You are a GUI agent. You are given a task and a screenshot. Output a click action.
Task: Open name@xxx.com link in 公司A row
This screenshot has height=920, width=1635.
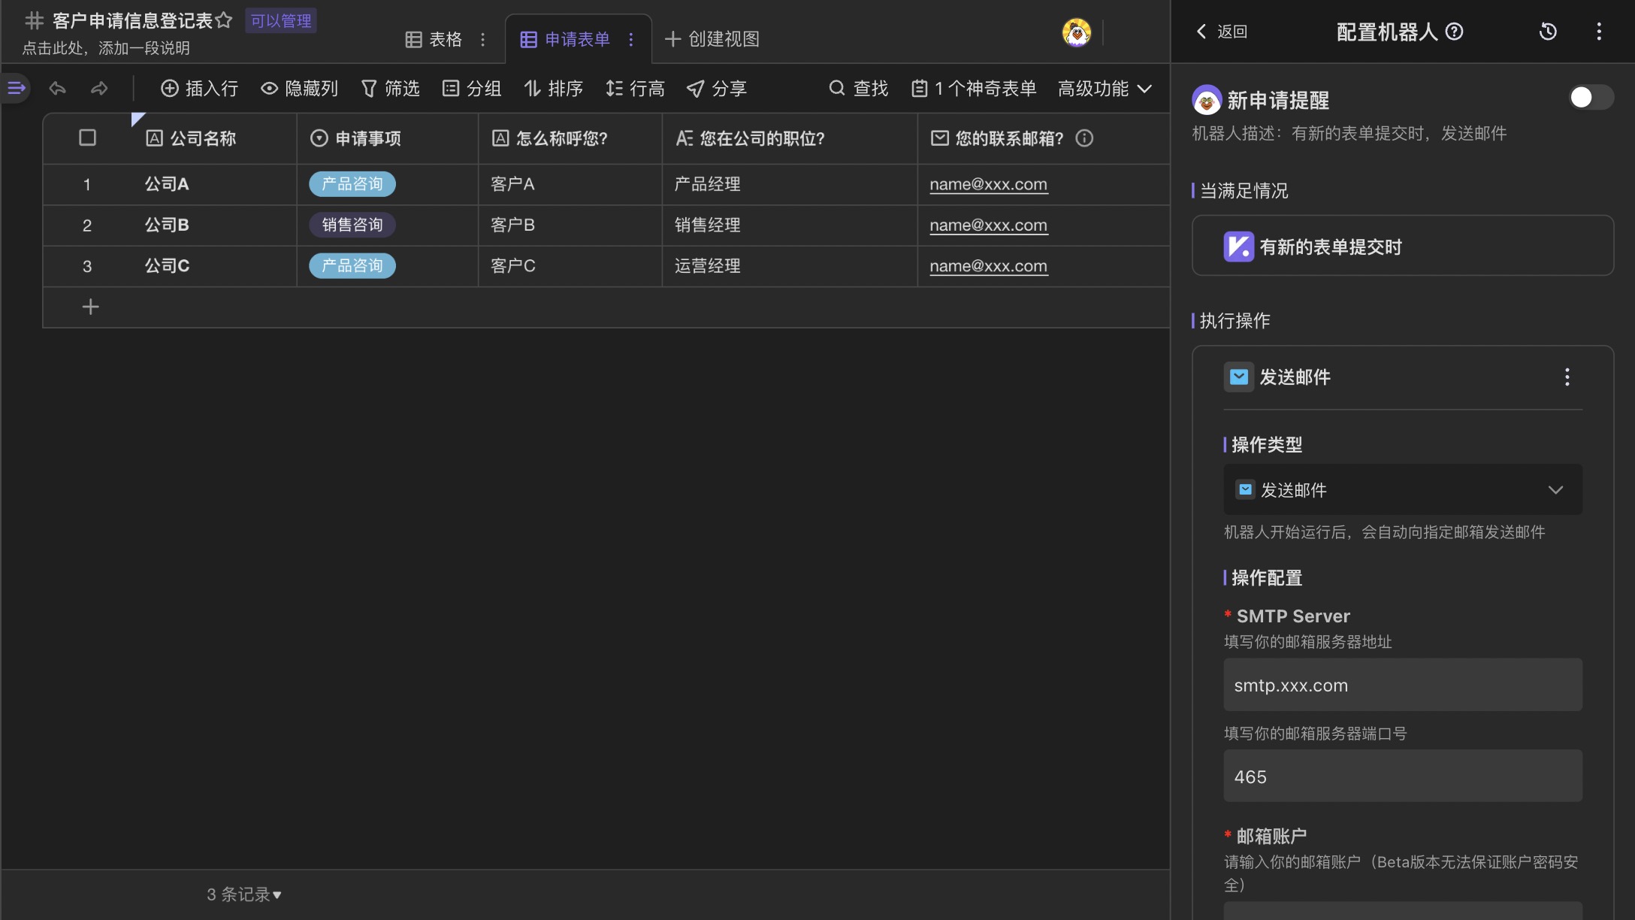point(988,184)
